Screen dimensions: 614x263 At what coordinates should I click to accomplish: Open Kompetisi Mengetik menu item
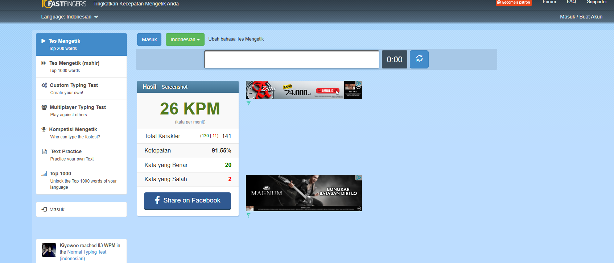(x=81, y=133)
